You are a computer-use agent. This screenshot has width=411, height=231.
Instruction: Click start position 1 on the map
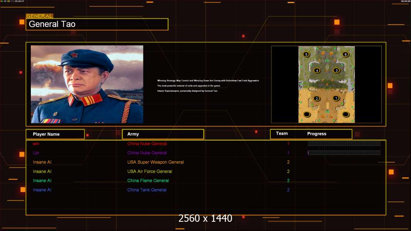click(x=336, y=98)
